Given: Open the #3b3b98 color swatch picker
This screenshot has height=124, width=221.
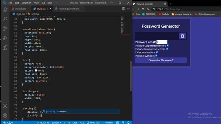Looking at the screenshot, I should coord(51,67).
